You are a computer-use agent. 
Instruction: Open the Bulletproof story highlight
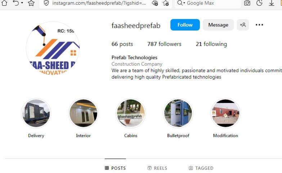[178, 113]
